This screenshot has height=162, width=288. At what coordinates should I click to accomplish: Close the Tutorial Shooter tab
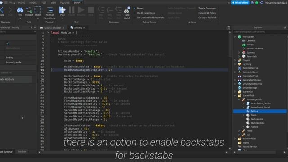point(63,28)
